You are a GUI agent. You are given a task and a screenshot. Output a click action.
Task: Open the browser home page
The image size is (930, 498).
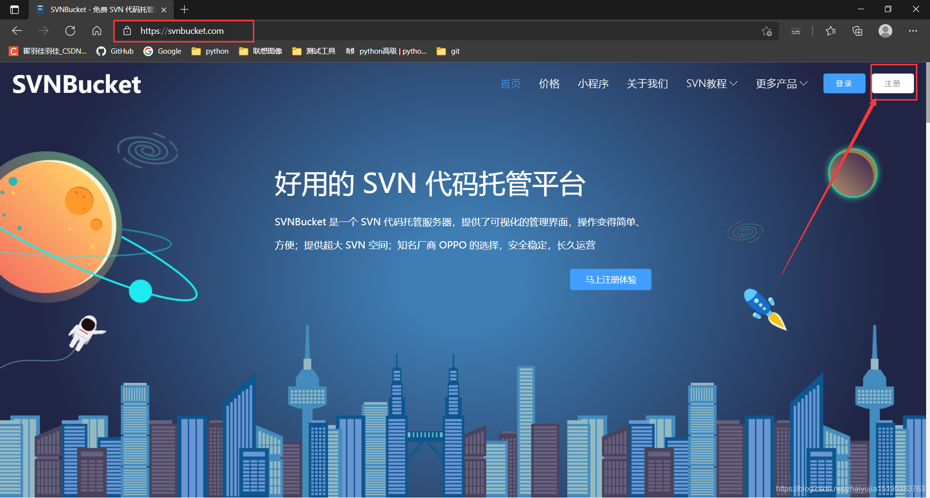(x=96, y=30)
